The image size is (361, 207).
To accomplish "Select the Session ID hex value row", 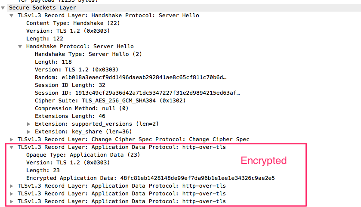I will pyautogui.click(x=137, y=93).
